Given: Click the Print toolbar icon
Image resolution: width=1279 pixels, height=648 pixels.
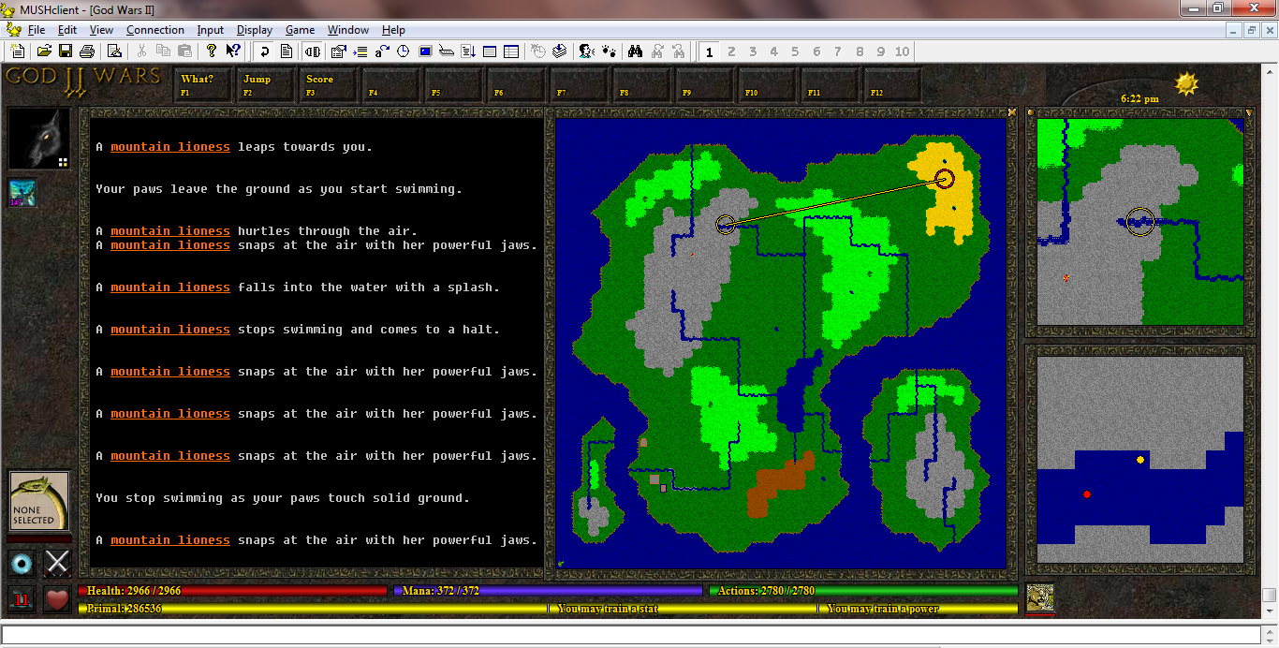Looking at the screenshot, I should (x=87, y=52).
